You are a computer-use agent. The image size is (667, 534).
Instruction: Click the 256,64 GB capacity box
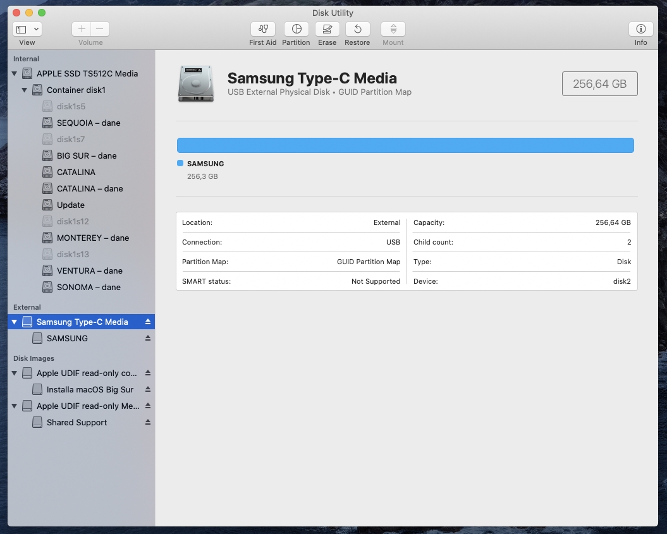[x=600, y=84]
